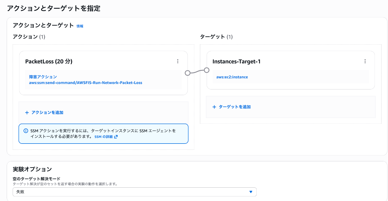
Task: Click the target-side connector circle
Action: [x=206, y=70]
